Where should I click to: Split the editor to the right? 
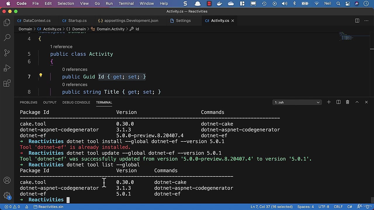point(357,21)
